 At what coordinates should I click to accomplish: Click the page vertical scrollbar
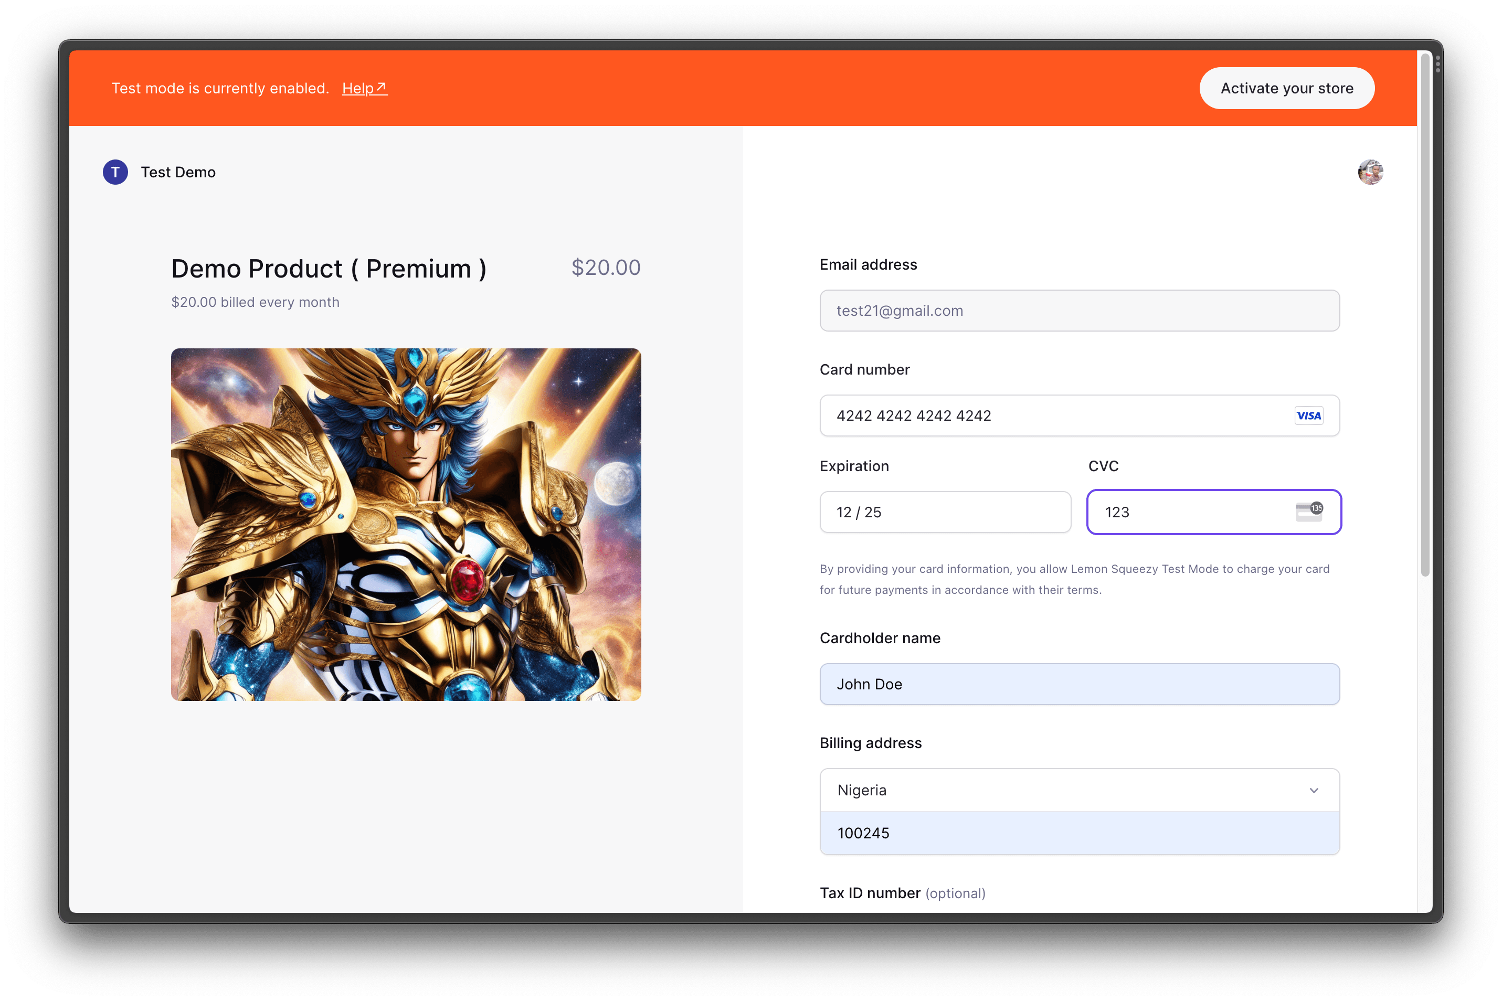pyautogui.click(x=1425, y=315)
